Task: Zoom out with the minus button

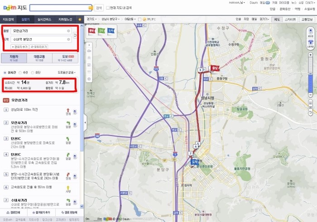Action: tap(311, 94)
